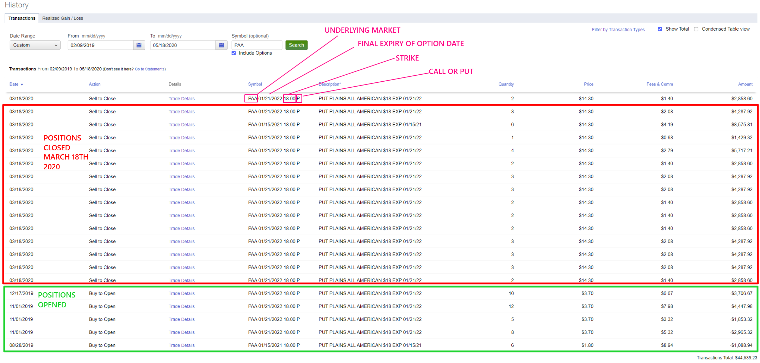
Task: Click the Date column sort arrow
Action: pyautogui.click(x=22, y=85)
